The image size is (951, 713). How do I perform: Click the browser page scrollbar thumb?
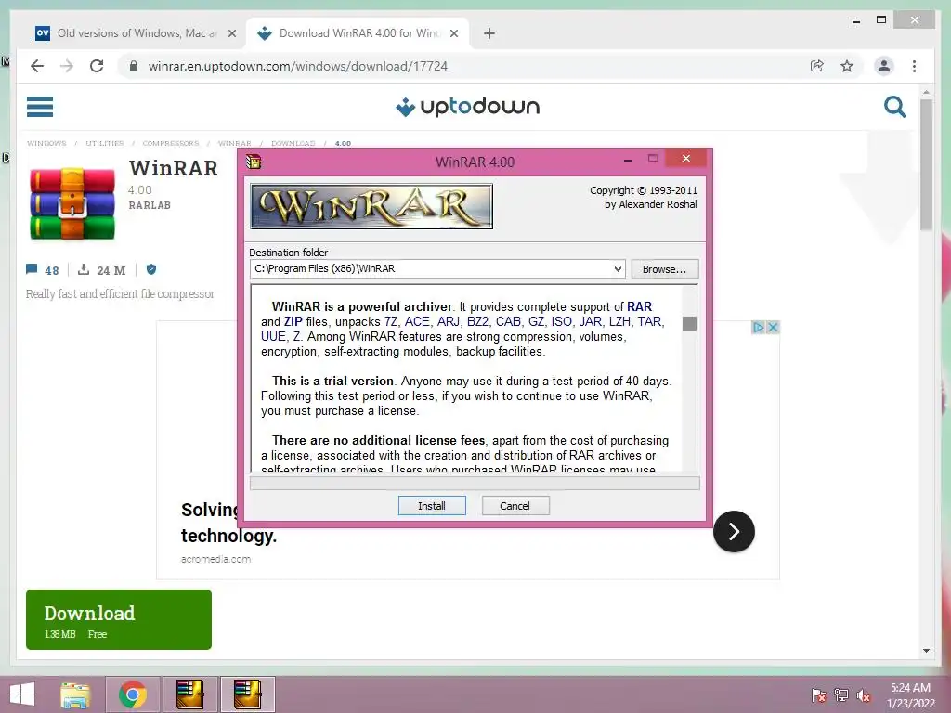(926, 164)
